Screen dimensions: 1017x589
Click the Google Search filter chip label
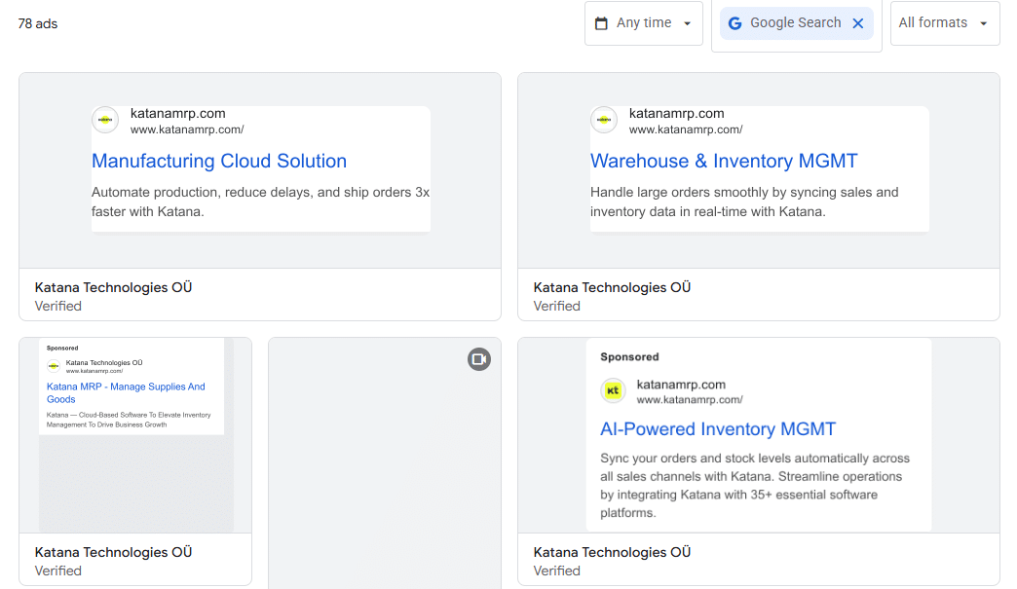pos(795,23)
